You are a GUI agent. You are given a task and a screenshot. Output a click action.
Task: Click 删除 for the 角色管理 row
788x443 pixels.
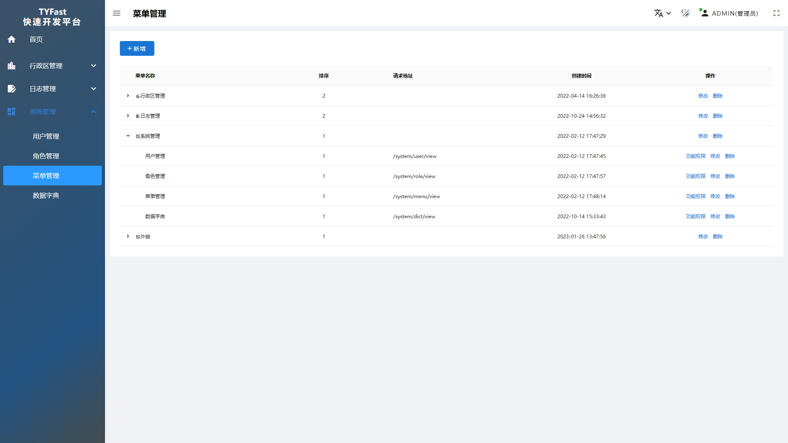(x=730, y=176)
